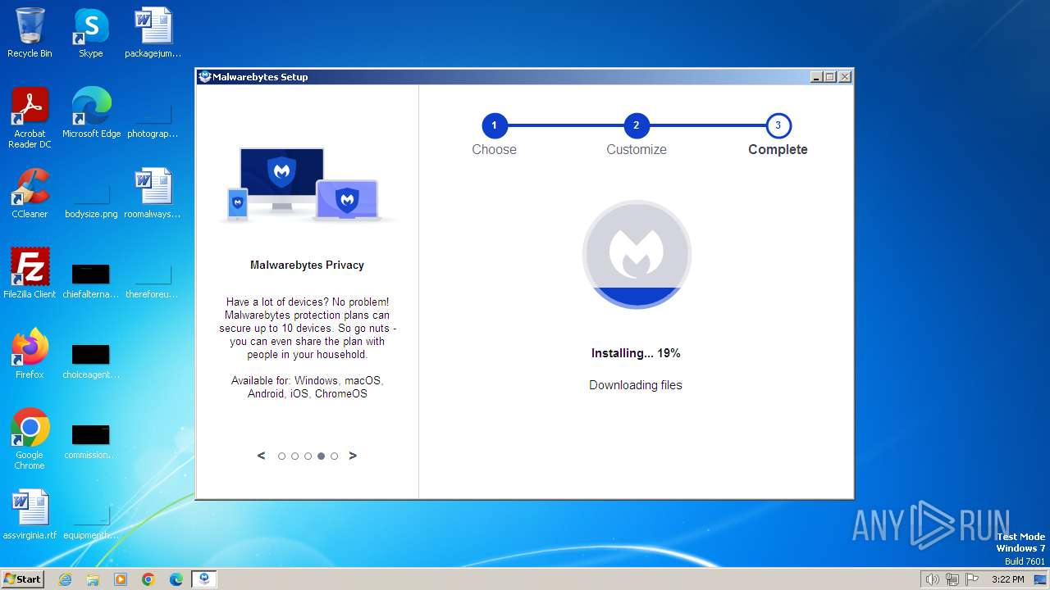The image size is (1050, 590).
Task: Open Action Center flag tray icon
Action: tap(972, 579)
